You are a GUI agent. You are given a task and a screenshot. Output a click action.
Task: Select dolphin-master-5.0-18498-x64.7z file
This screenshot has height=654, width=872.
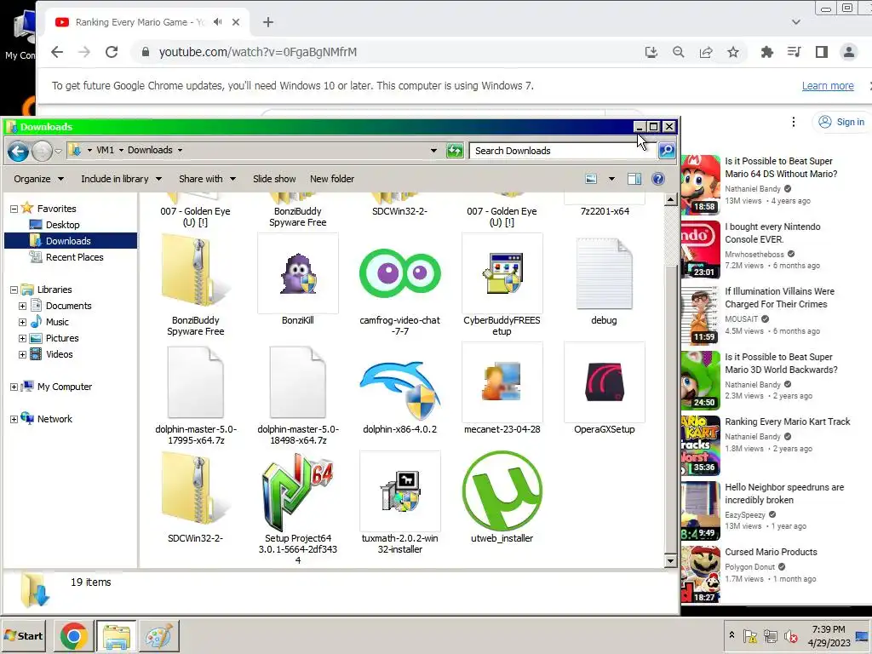point(297,382)
